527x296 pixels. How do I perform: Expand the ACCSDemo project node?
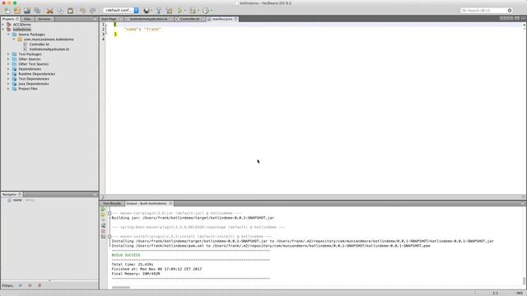3,25
